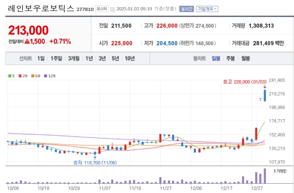
Task: Click the +0.71% change rate
Action: pyautogui.click(x=60, y=41)
